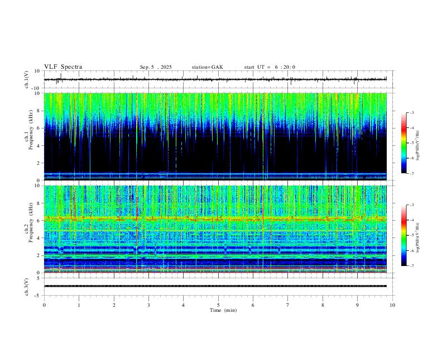Click the "-7" label on ch.1 color bar

(x=411, y=174)
